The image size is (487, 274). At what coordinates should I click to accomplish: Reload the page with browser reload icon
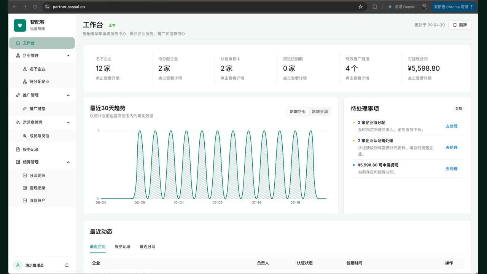point(35,7)
